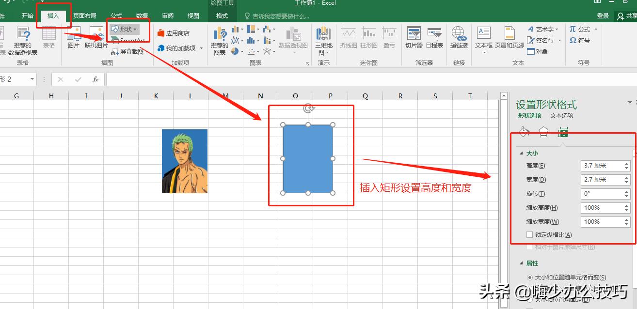Open the Size & Properties icon
This screenshot has height=309, width=637.
pyautogui.click(x=563, y=132)
